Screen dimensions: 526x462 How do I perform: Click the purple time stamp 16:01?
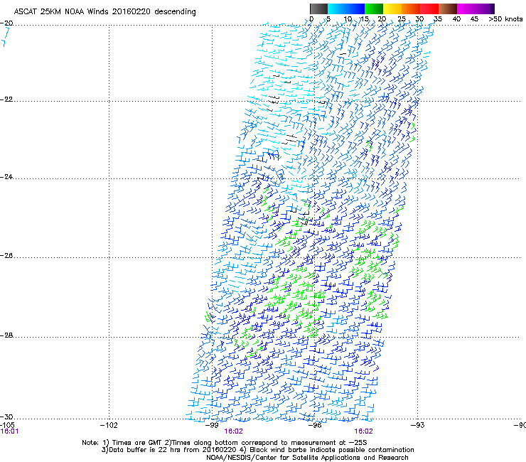pos(9,431)
